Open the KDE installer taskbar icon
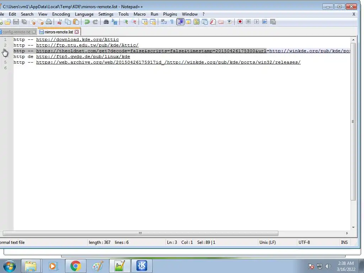 pos(142,266)
